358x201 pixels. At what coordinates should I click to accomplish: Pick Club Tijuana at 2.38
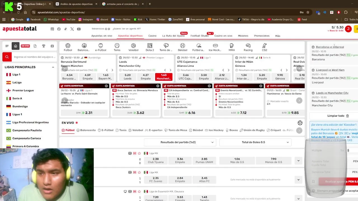(156, 161)
